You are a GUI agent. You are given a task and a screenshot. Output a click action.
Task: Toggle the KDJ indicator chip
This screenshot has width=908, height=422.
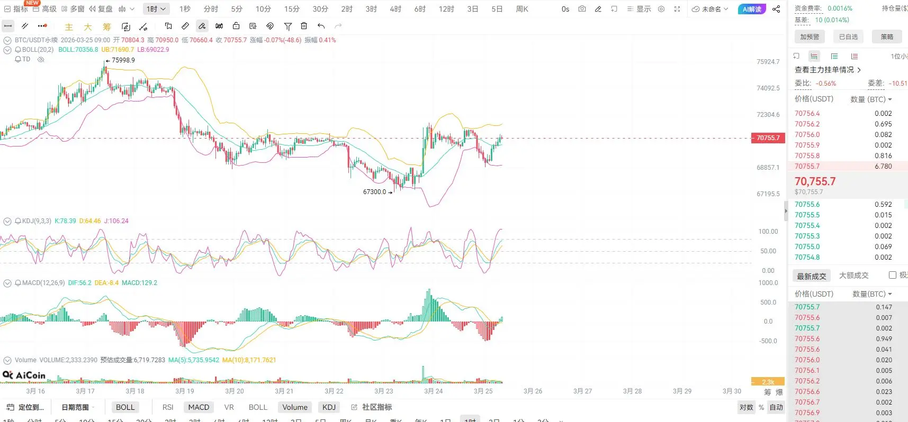pos(329,407)
